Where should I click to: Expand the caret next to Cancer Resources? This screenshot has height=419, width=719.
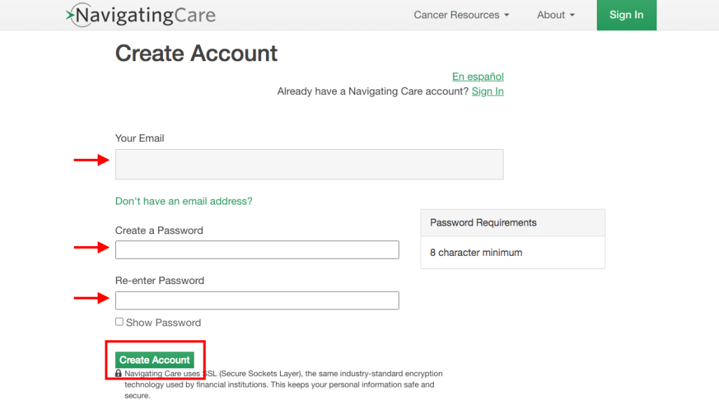tap(507, 15)
